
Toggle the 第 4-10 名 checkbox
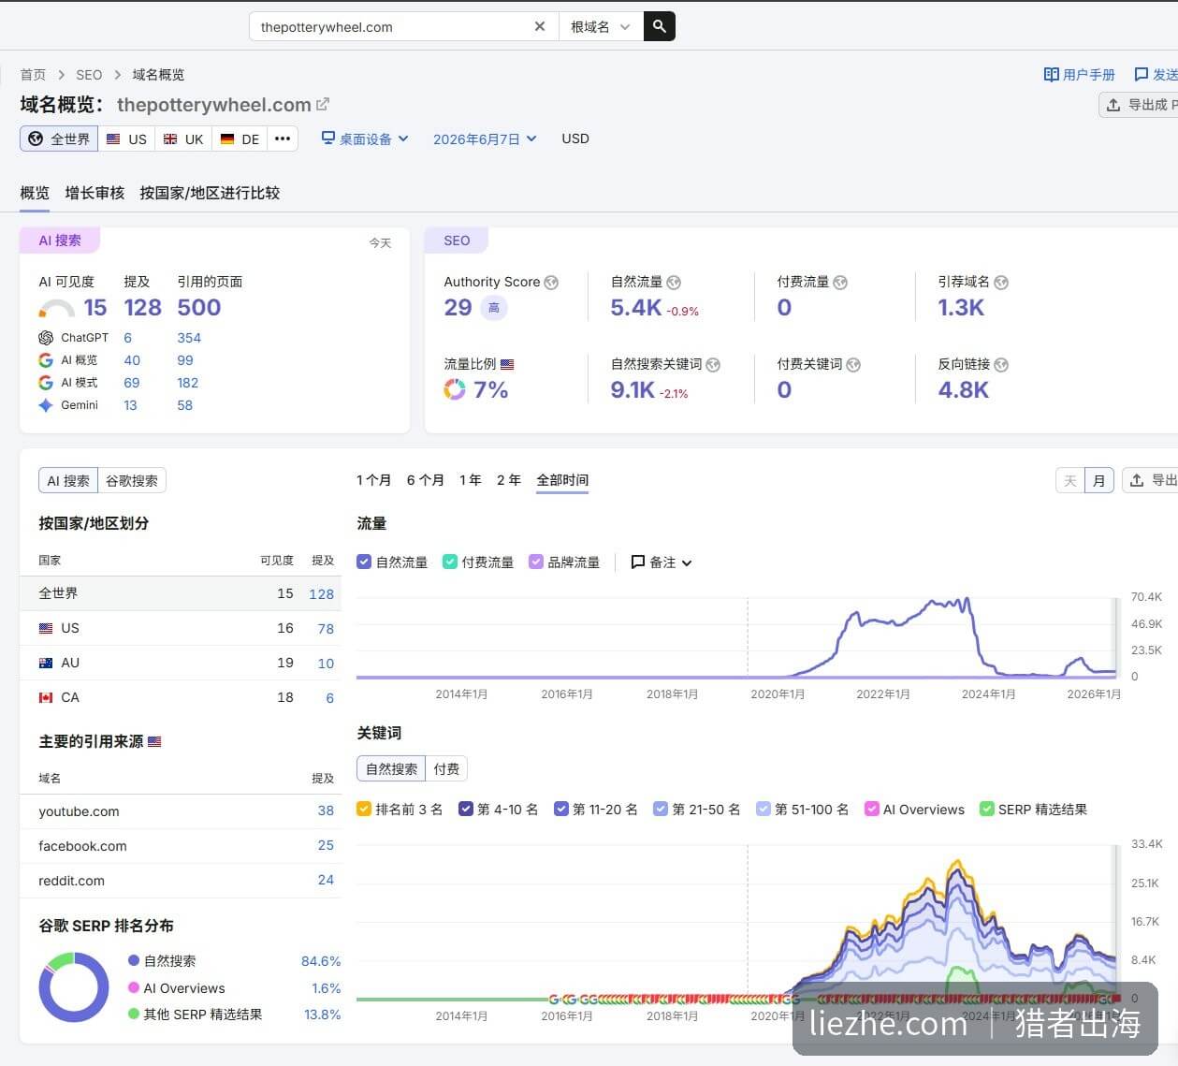pyautogui.click(x=466, y=809)
